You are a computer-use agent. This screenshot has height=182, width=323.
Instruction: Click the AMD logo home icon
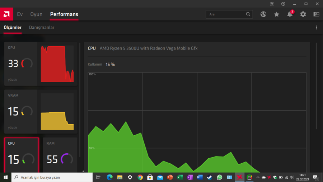click(x=6, y=14)
